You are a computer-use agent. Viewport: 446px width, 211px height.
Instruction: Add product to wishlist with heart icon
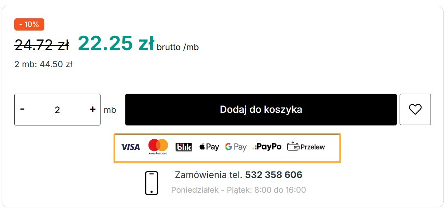(415, 110)
